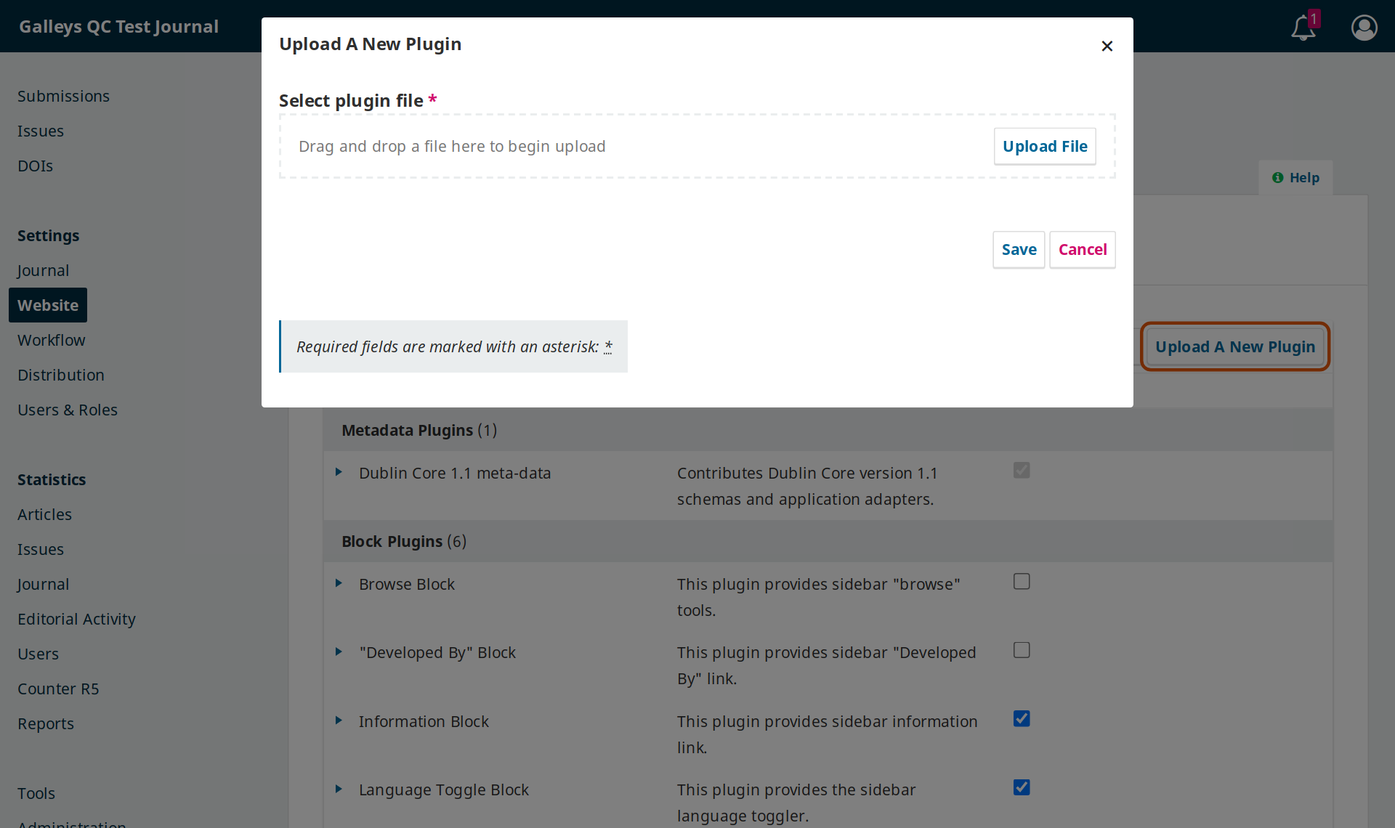
Task: Open the user profile menu
Action: click(x=1364, y=27)
